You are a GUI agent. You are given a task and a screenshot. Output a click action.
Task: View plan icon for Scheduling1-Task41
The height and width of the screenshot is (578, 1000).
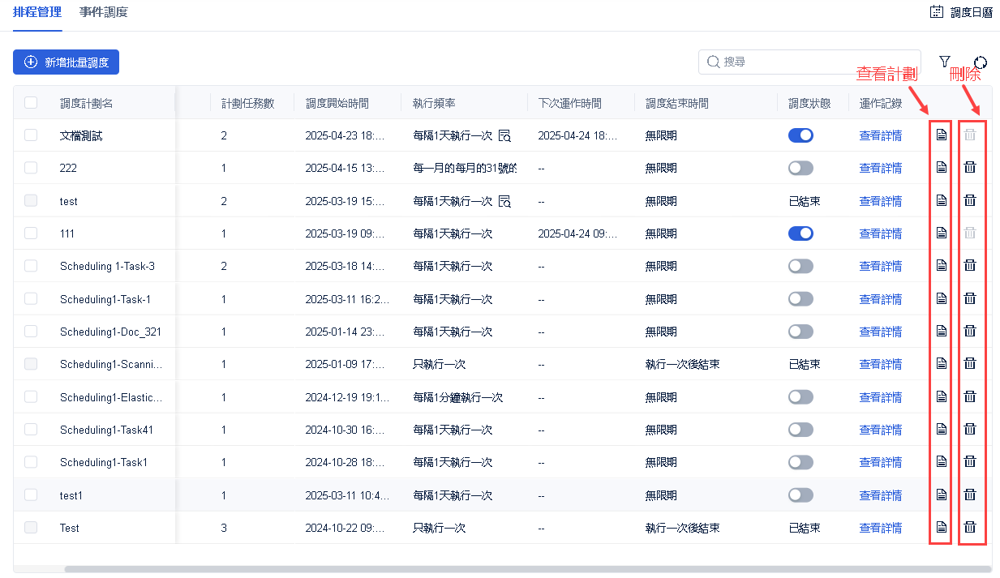[x=941, y=429]
